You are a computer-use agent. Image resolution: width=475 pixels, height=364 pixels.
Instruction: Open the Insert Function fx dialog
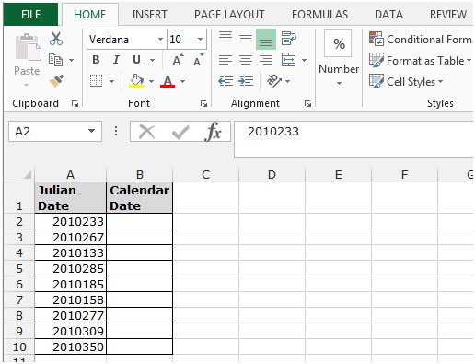(214, 132)
